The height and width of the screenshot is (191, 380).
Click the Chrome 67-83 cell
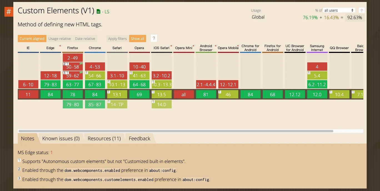pyautogui.click(x=95, y=84)
